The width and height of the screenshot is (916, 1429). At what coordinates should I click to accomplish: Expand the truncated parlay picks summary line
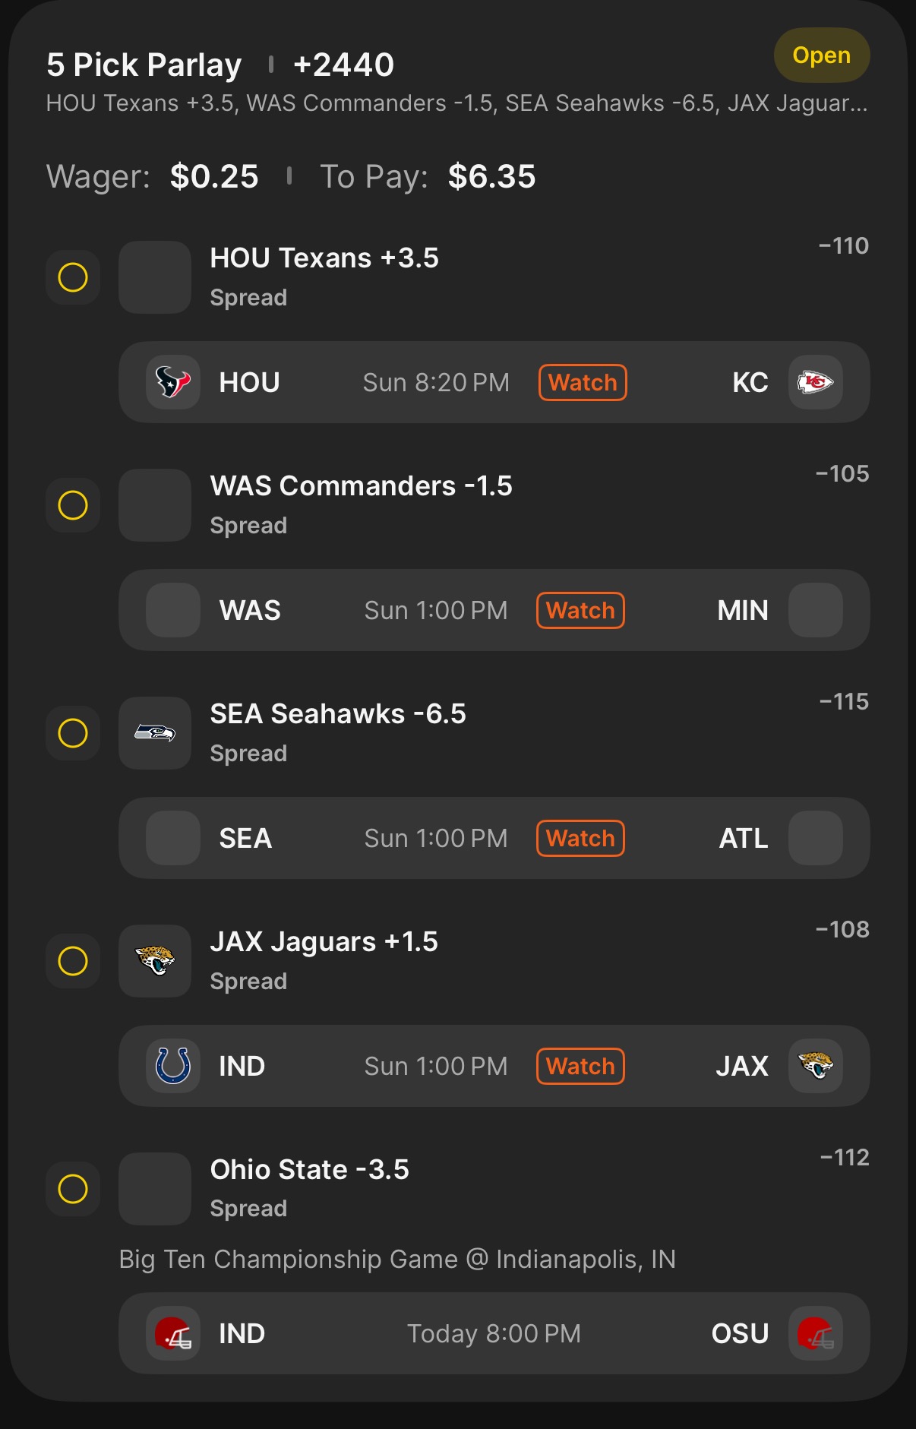tap(456, 103)
